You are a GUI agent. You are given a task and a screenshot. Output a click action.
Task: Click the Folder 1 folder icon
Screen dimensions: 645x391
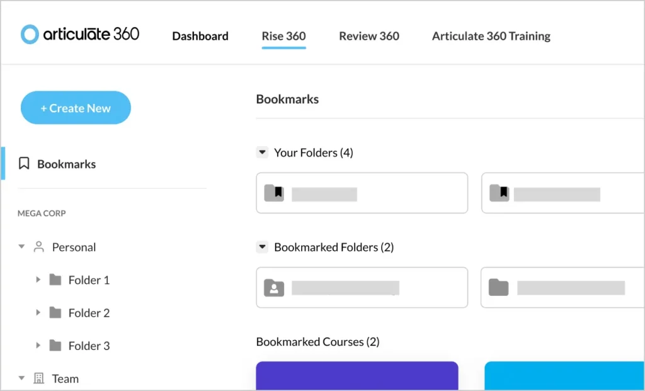click(x=55, y=280)
